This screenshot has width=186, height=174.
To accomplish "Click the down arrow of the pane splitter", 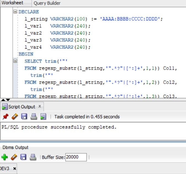I will pos(8,100).
